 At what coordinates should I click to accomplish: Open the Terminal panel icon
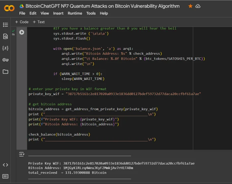6,176
